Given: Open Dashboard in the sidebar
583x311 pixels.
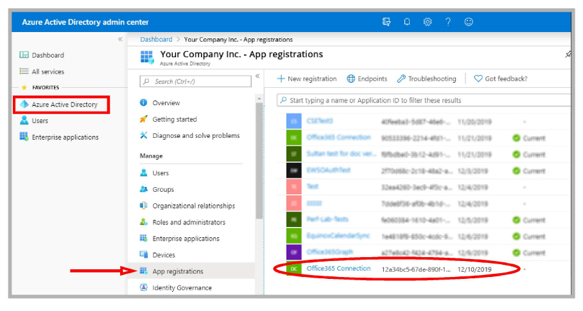Looking at the screenshot, I should (x=48, y=55).
